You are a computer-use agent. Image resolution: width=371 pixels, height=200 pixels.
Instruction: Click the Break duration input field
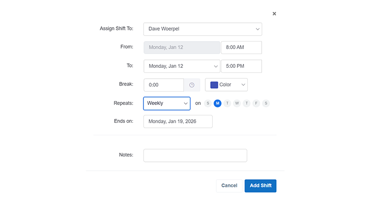pos(164,85)
